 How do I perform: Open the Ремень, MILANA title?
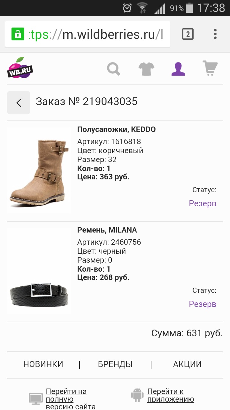pyautogui.click(x=107, y=230)
